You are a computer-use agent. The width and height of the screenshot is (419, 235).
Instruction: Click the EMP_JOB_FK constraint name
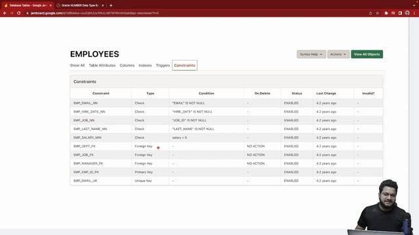(83, 155)
